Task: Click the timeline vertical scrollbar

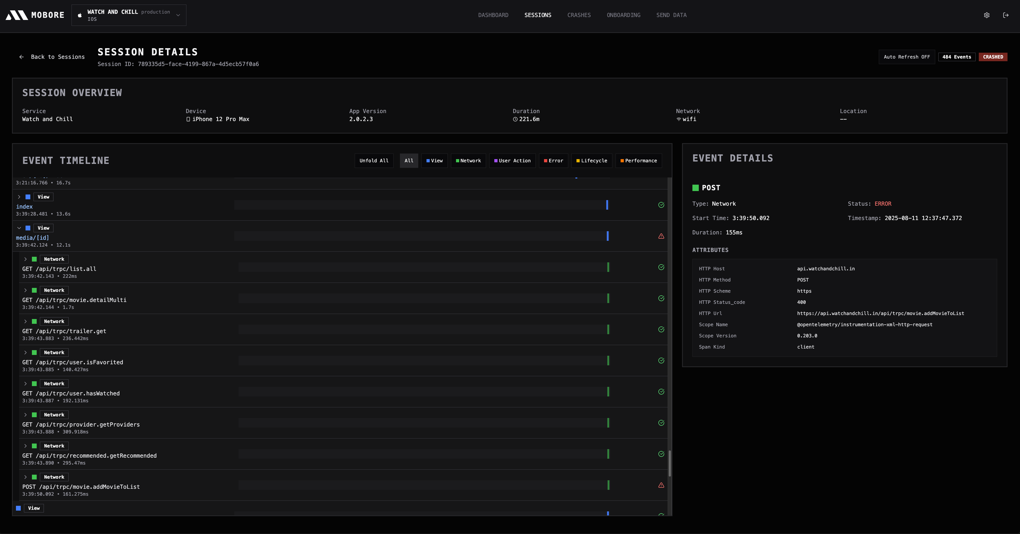Action: pos(670,463)
